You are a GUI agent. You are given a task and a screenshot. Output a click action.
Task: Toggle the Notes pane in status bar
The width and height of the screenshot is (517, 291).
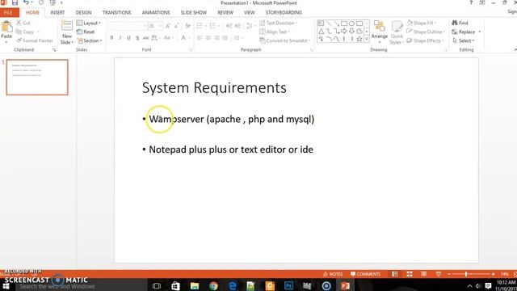point(333,274)
